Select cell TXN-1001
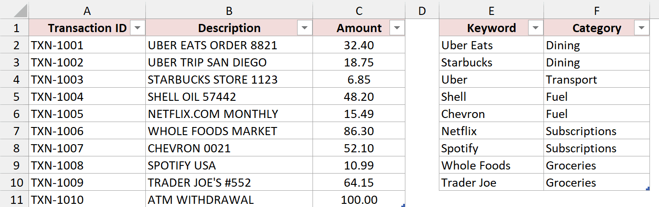659x207 pixels. tap(87, 45)
